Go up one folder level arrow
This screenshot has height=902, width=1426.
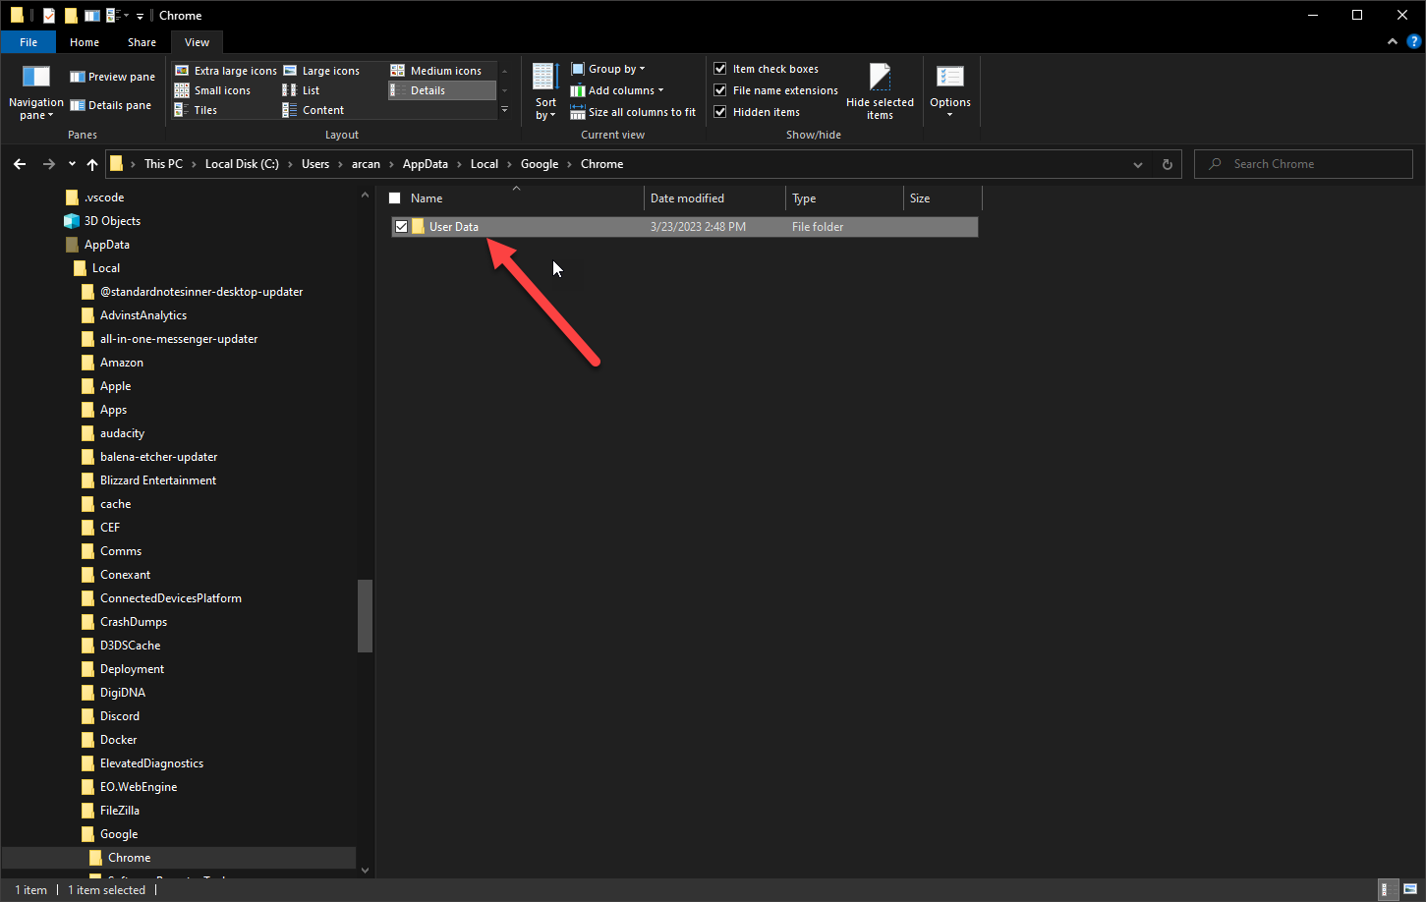pyautogui.click(x=92, y=164)
